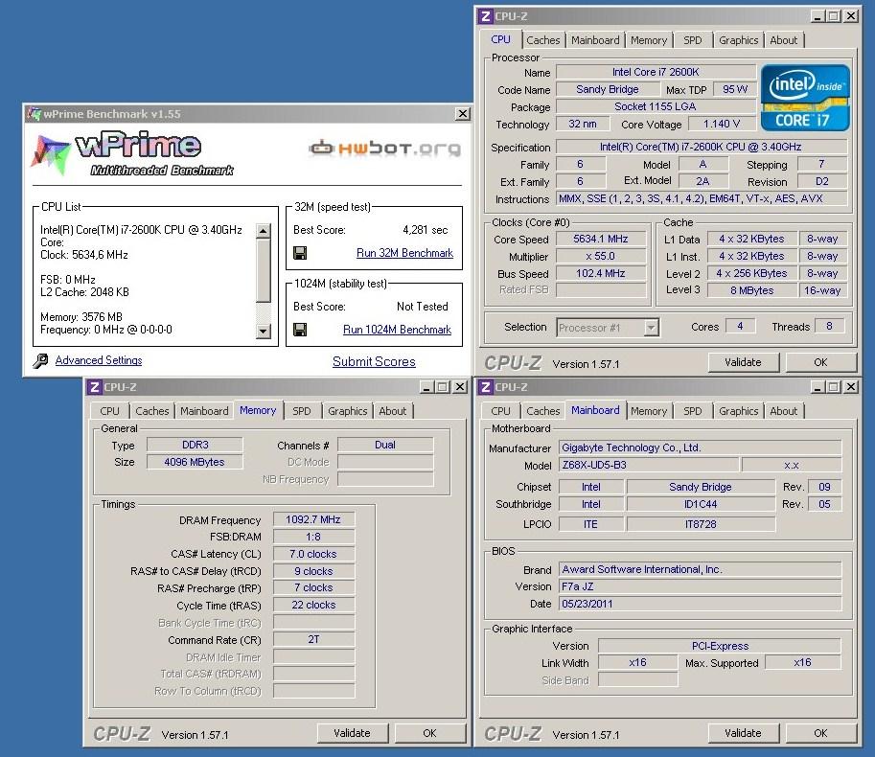Image resolution: width=875 pixels, height=757 pixels.
Task: Click the Intel Core i7 2600K name field
Action: point(656,72)
